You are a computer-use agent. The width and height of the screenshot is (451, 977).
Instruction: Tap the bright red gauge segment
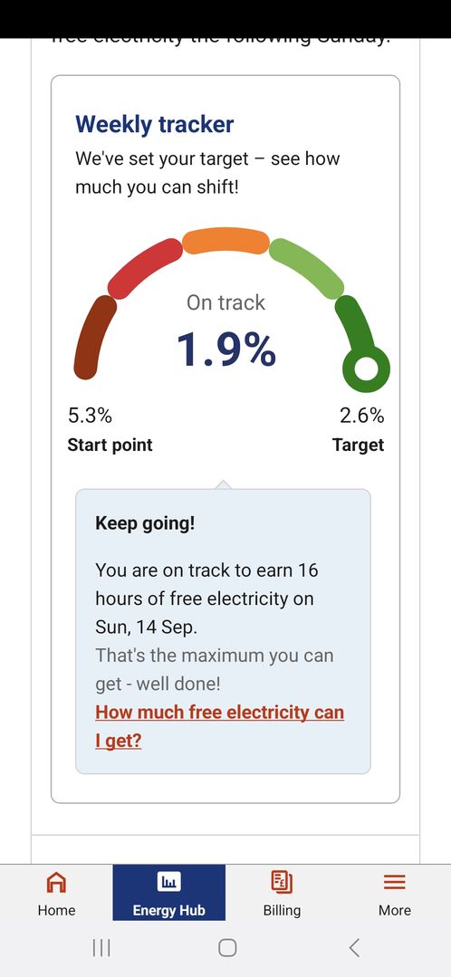[x=145, y=268]
